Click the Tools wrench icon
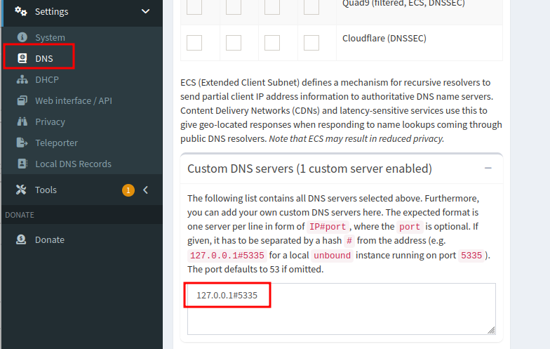The image size is (550, 349). click(21, 190)
